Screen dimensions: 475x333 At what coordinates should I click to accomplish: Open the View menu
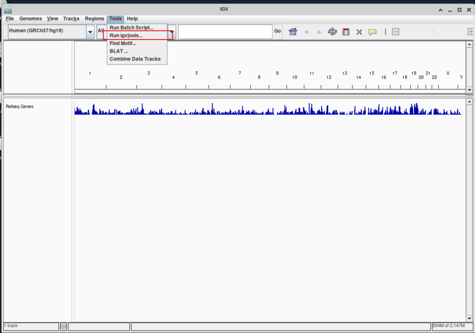coord(52,19)
